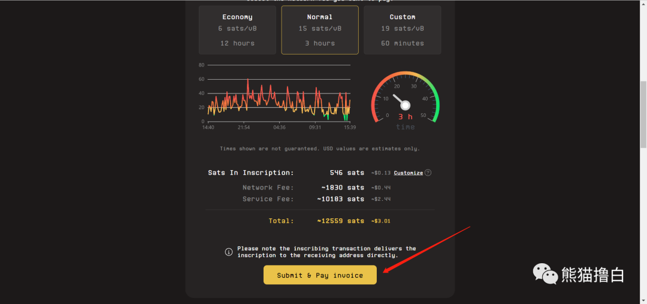Click the 'Times shown are not guaranteed' disclaimer text

[x=320, y=148]
